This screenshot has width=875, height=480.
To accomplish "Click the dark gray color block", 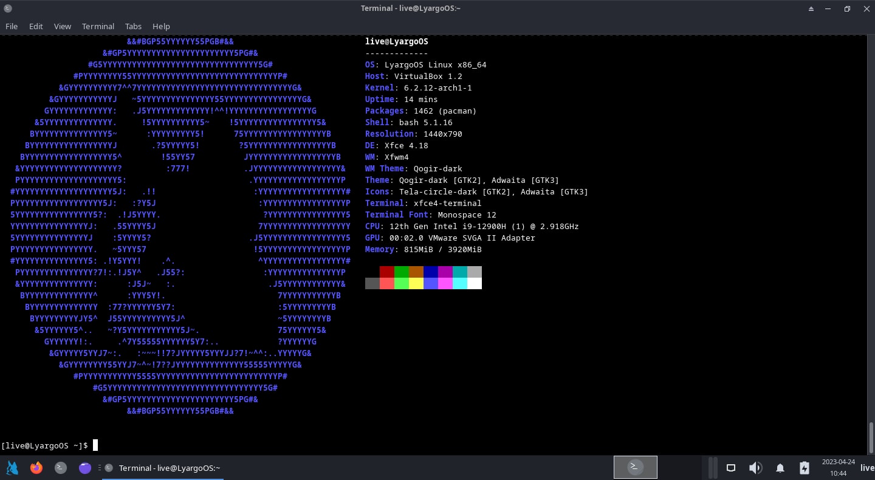I will tap(372, 283).
